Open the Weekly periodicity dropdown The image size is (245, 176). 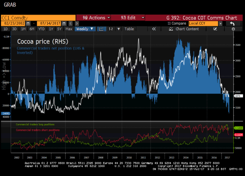tap(85, 29)
